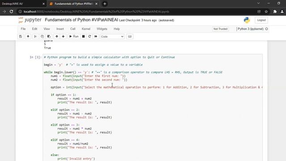Click the Python logo icon
The width and height of the screenshot is (286, 161).
(247, 20)
